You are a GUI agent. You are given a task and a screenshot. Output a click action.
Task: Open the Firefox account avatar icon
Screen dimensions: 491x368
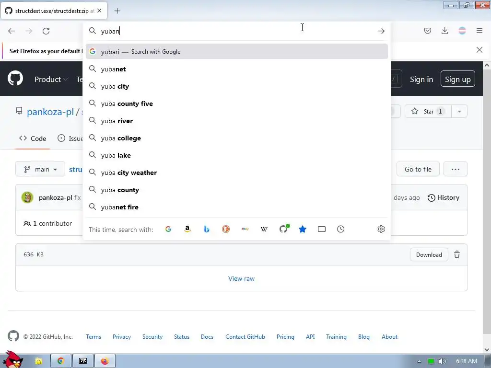(x=462, y=31)
